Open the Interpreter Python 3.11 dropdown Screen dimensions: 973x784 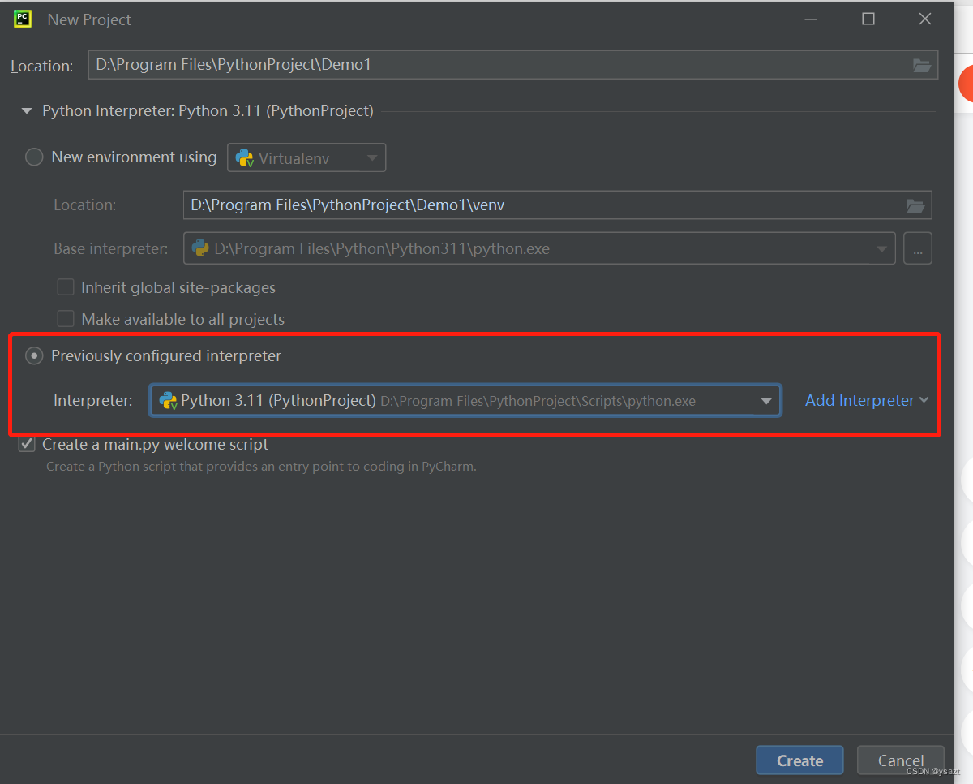click(465, 401)
